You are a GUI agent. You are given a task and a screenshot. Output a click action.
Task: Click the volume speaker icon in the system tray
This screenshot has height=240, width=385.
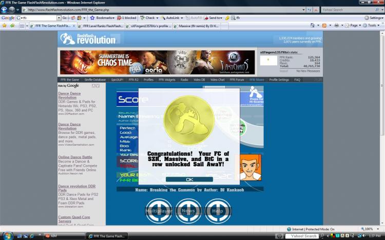(363, 236)
